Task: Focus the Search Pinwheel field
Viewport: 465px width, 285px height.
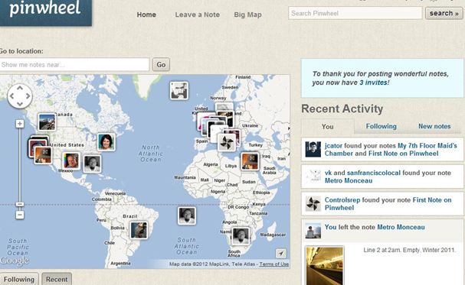Action: click(355, 13)
